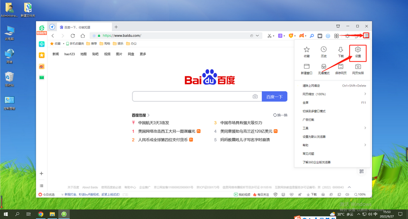Click the browser back arrow
The width and height of the screenshot is (408, 219).
pyautogui.click(x=53, y=36)
